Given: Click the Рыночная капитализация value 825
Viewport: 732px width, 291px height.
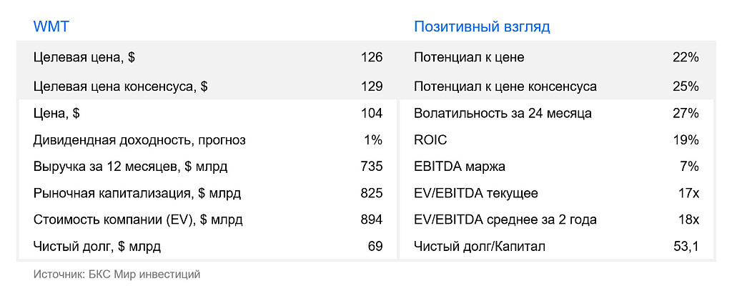Looking at the screenshot, I should [372, 193].
